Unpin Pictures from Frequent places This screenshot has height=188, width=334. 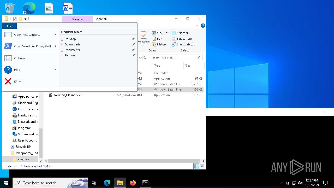point(134,55)
